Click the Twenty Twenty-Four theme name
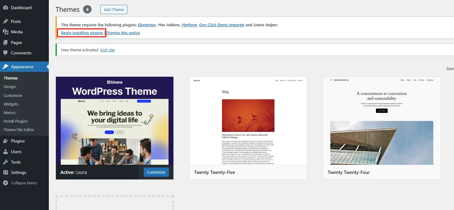 (349, 172)
